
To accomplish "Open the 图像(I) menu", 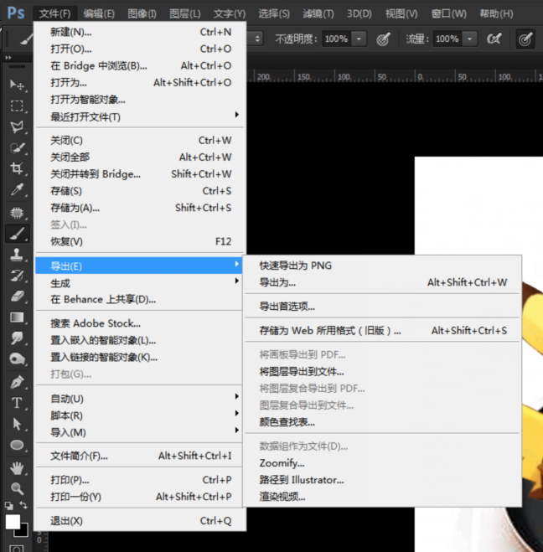I will click(x=142, y=13).
